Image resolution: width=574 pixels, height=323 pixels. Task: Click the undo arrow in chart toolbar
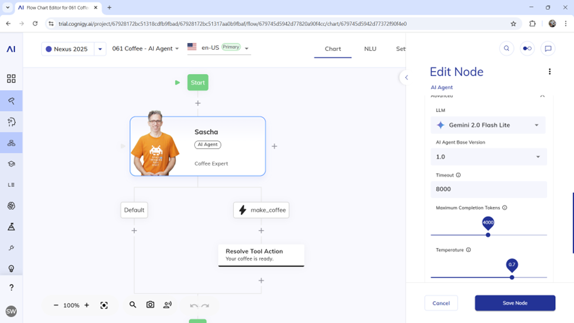(194, 305)
